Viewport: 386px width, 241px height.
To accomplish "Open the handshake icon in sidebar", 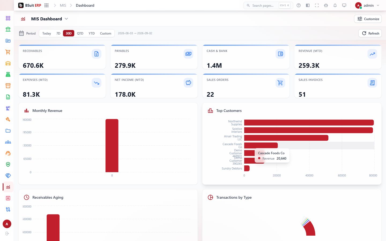I will pyautogui.click(x=8, y=176).
